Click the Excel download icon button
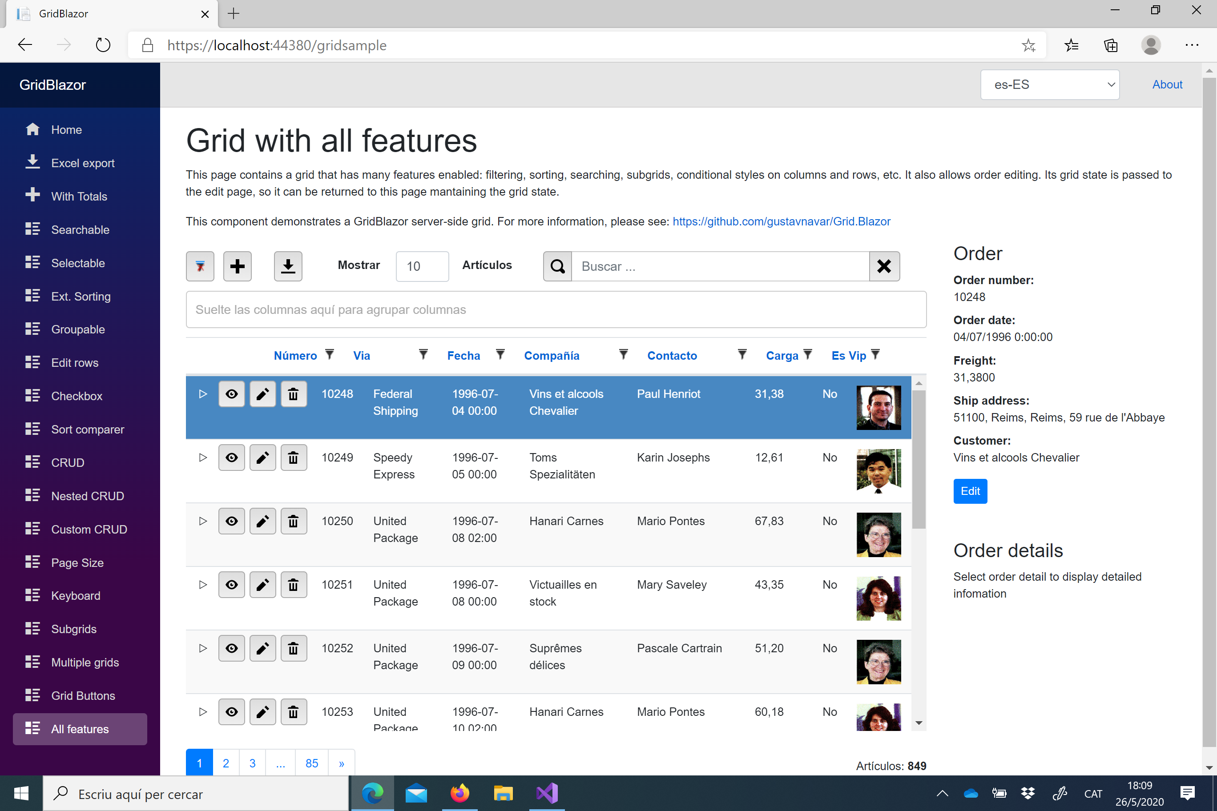The image size is (1217, 811). pos(288,266)
